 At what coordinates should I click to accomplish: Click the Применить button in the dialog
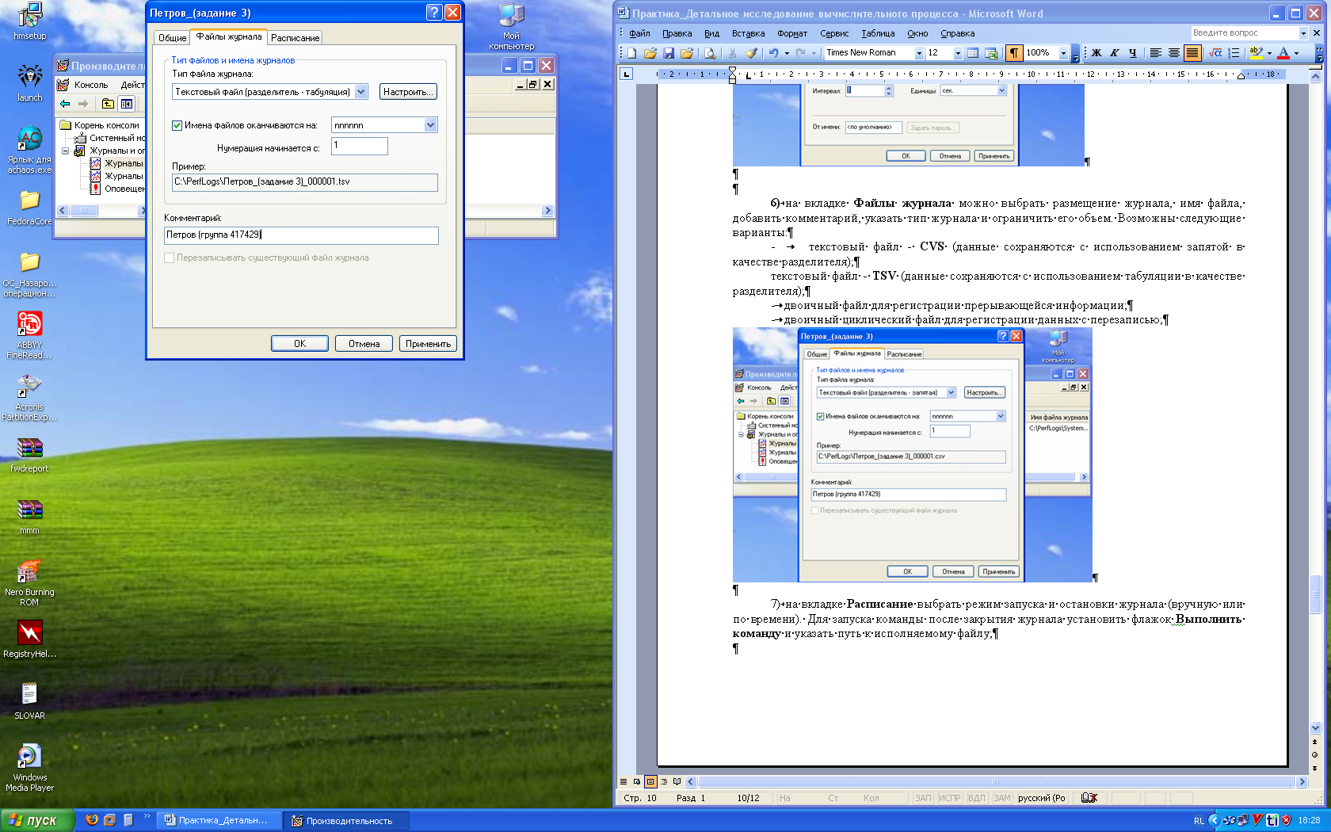click(x=428, y=343)
